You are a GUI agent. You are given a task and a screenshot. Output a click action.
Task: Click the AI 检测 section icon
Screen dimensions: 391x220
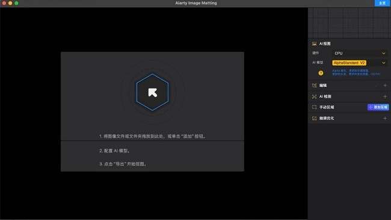coord(314,96)
